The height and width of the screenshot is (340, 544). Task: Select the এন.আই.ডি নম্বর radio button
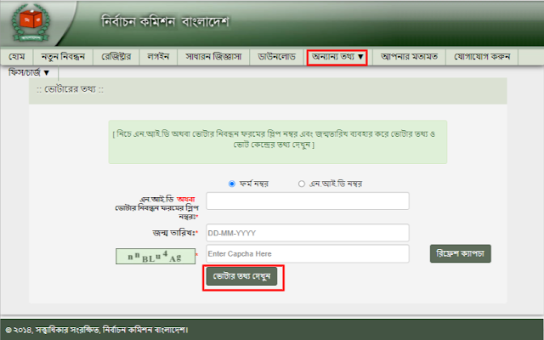coord(302,184)
